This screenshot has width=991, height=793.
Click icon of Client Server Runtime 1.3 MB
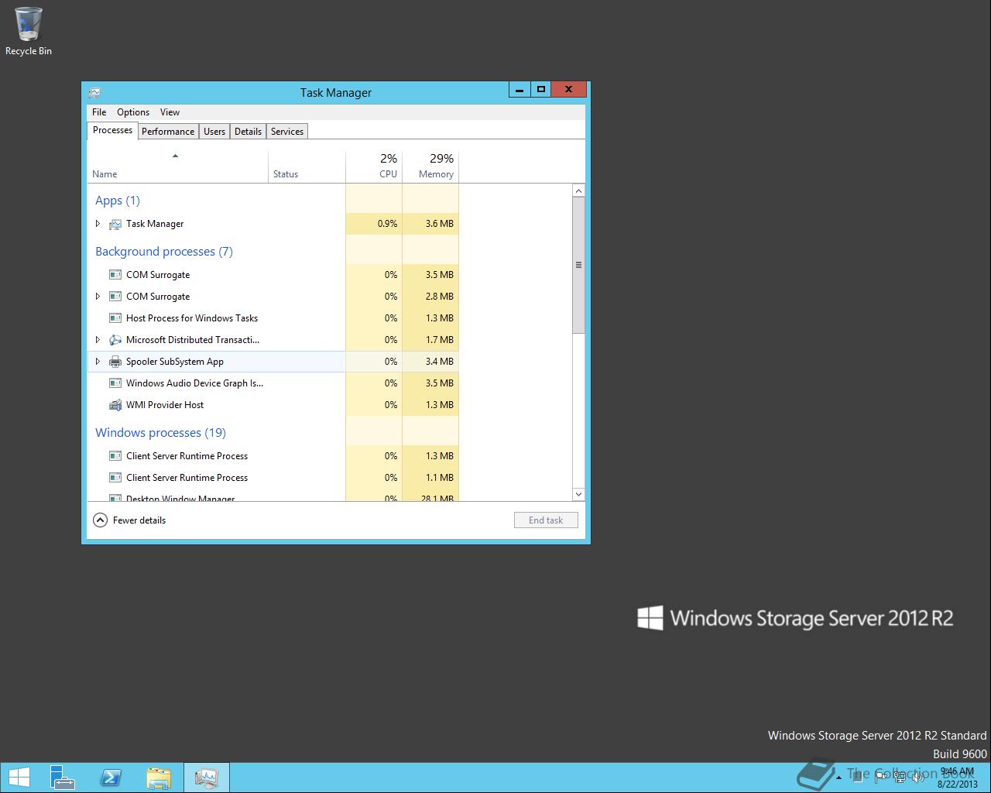click(115, 456)
